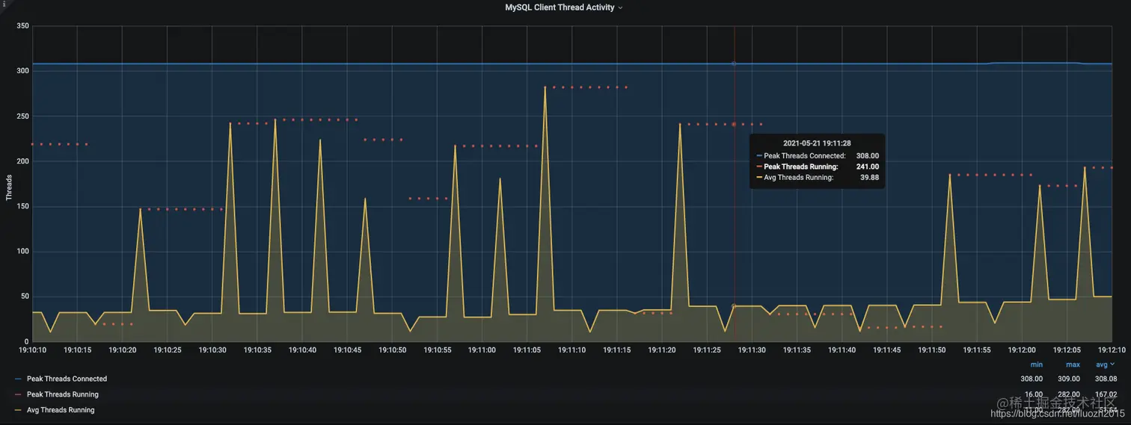1131x425 pixels.
Task: Click the 300 label on the Y axis
Action: coord(22,71)
